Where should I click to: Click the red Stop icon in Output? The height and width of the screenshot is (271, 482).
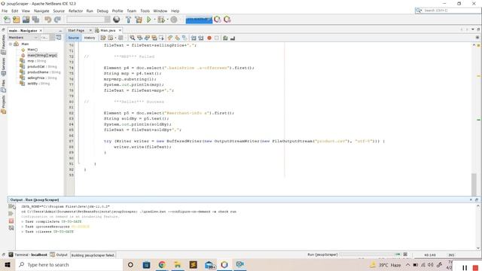(x=11, y=221)
